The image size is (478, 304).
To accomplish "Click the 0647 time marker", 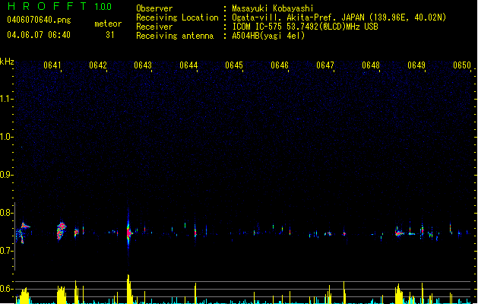I will [325, 65].
